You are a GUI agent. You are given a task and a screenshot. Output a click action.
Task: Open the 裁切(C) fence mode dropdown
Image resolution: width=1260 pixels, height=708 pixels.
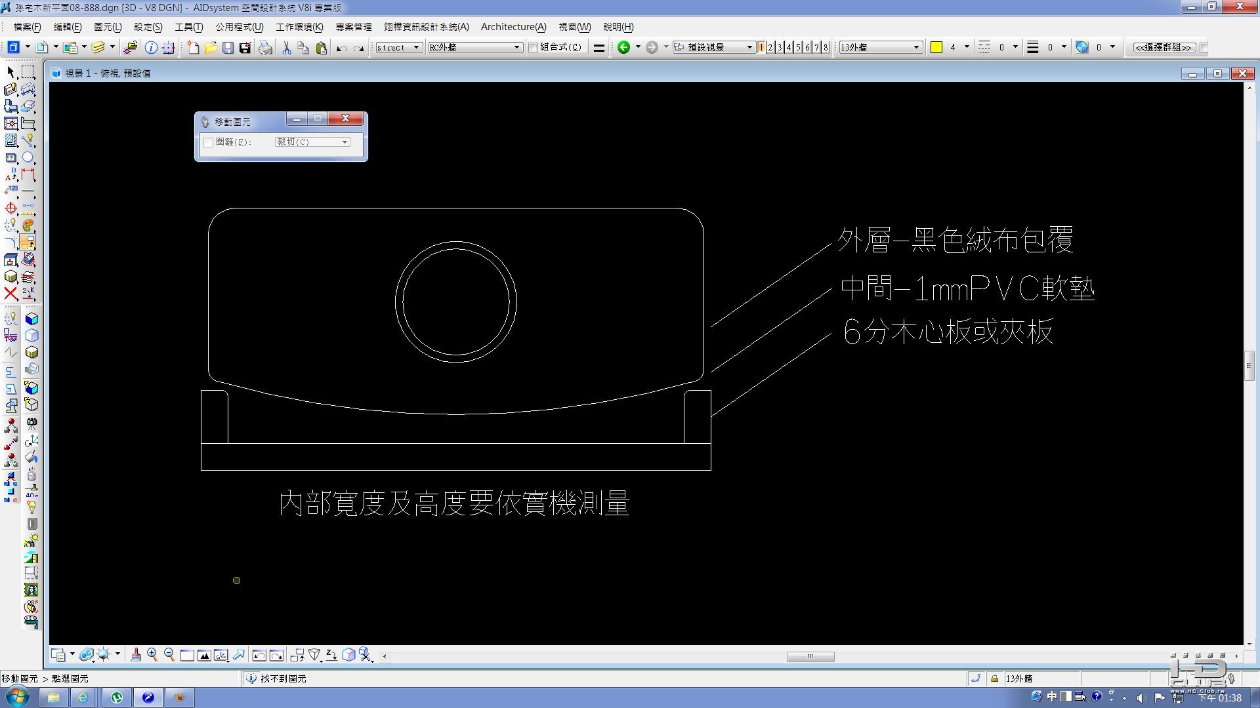(x=345, y=142)
